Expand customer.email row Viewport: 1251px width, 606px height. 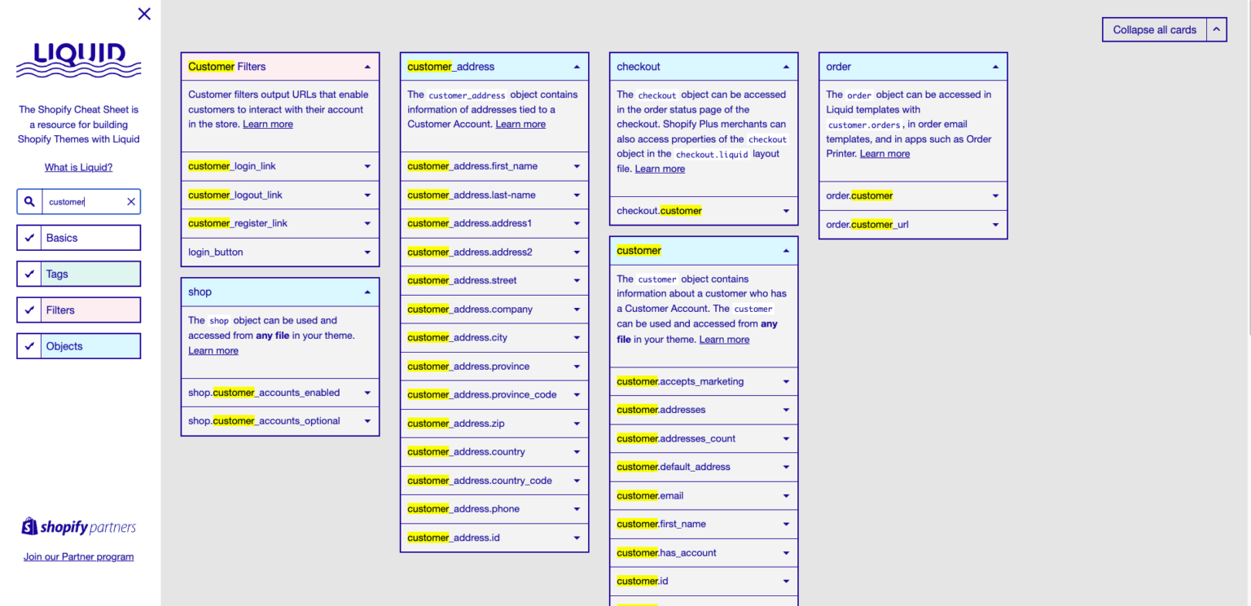point(704,495)
